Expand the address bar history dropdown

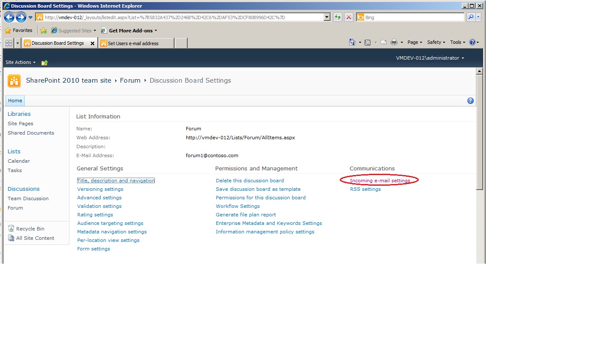pos(327,17)
